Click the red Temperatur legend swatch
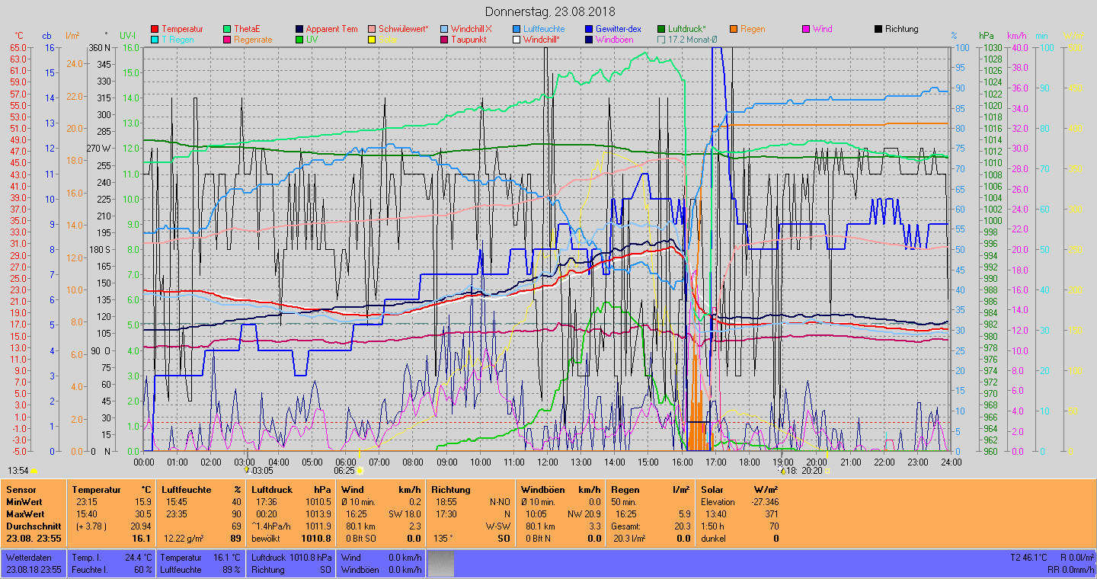The height and width of the screenshot is (579, 1097). [x=155, y=29]
